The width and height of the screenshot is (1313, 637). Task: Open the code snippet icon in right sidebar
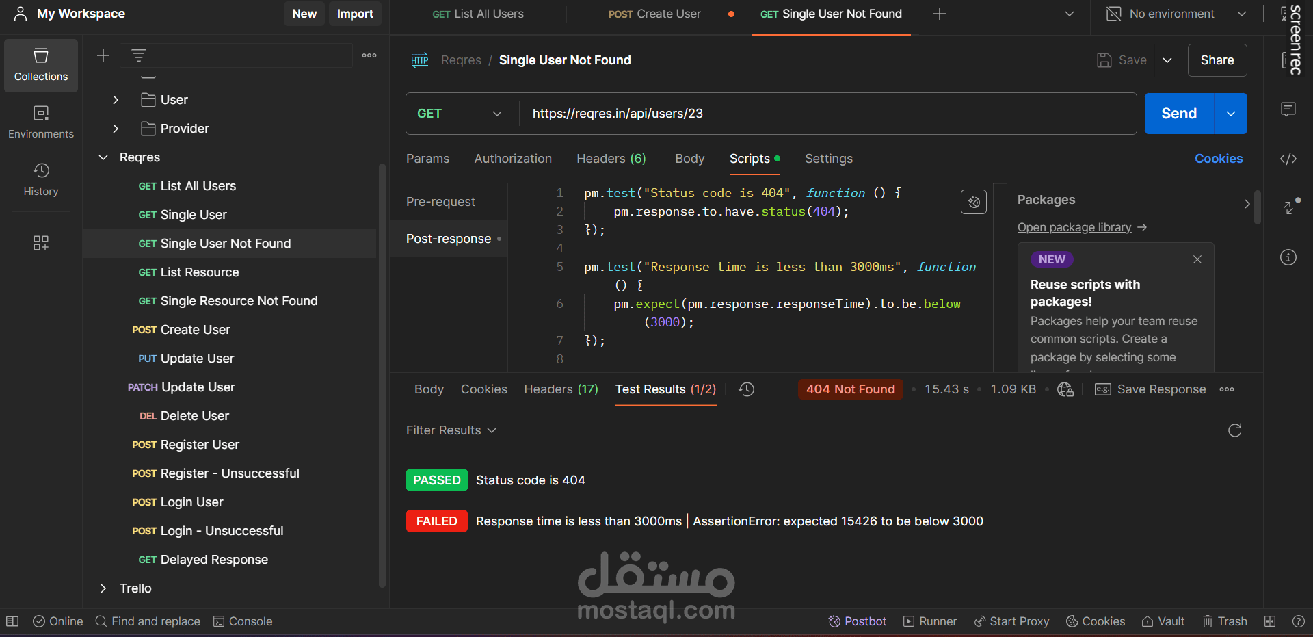[x=1288, y=159]
